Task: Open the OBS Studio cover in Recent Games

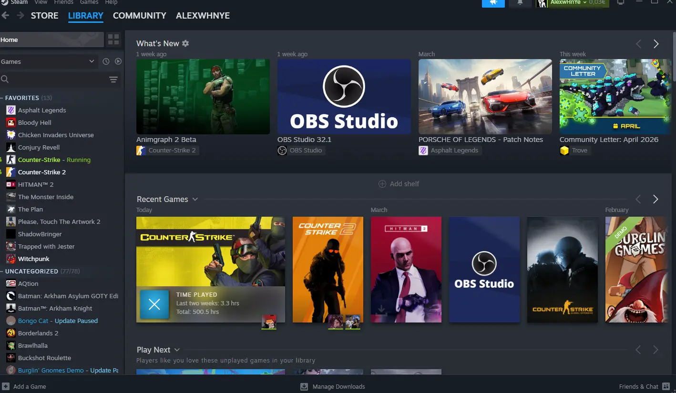Action: (484, 270)
